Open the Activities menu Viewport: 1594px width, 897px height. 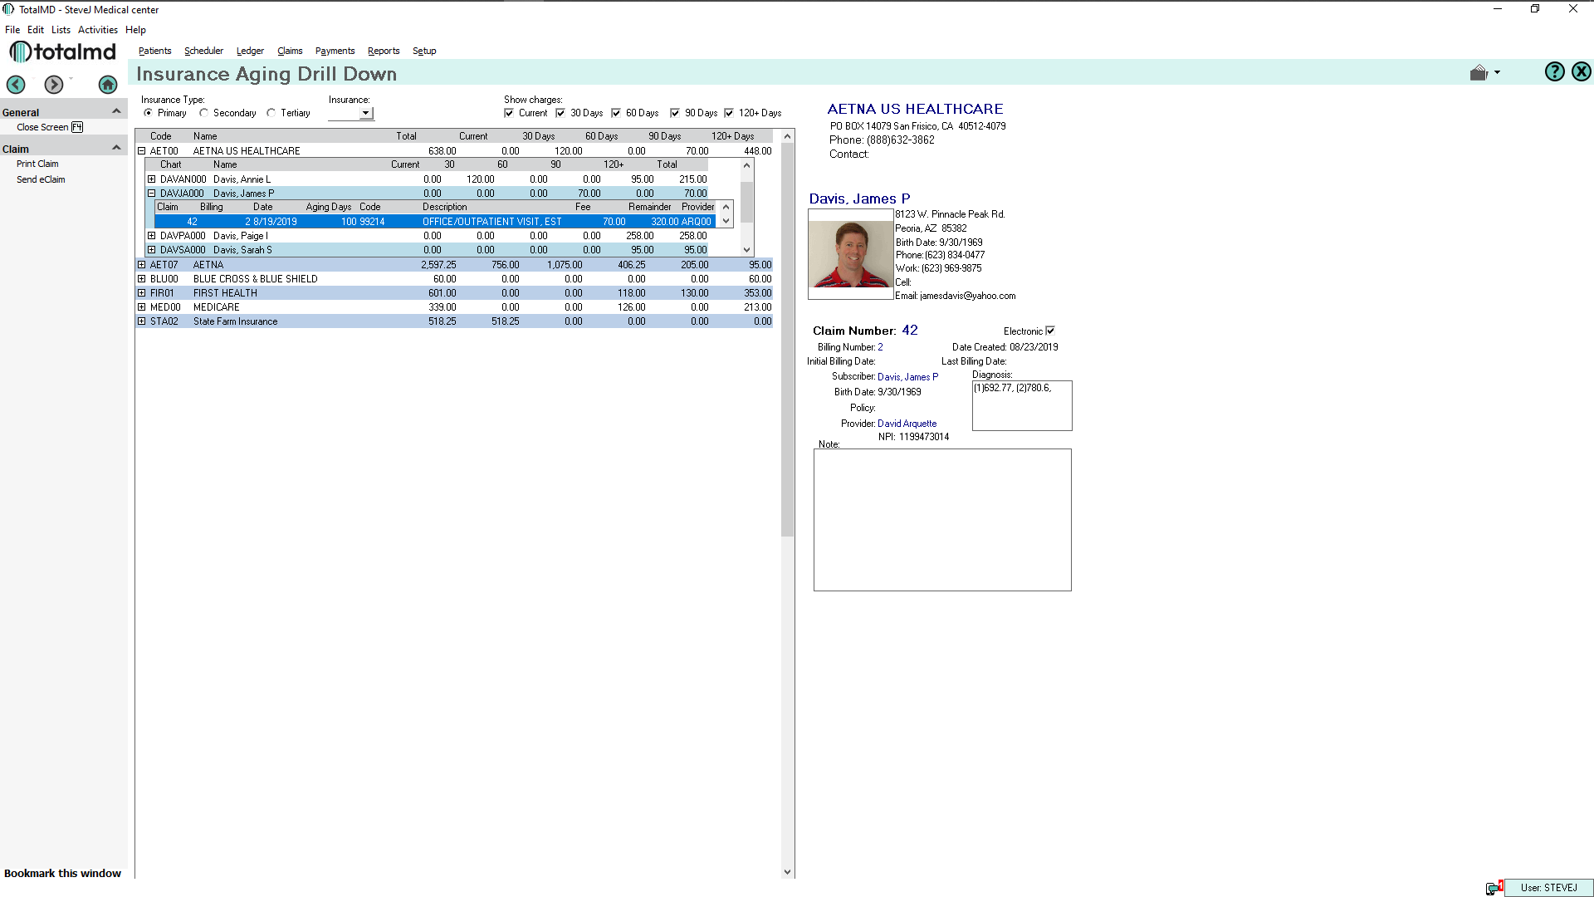[97, 30]
